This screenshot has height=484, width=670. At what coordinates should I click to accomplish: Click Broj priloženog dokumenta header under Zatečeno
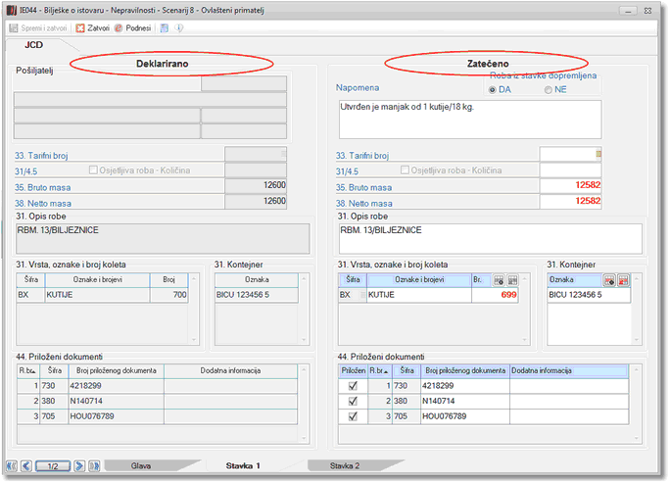[x=465, y=370]
